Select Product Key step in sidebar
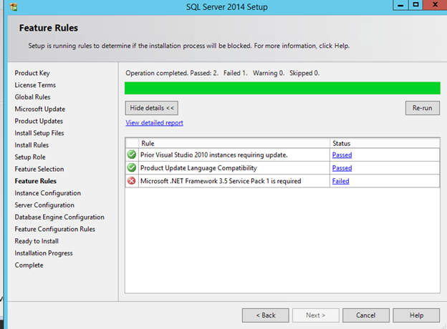 point(32,73)
